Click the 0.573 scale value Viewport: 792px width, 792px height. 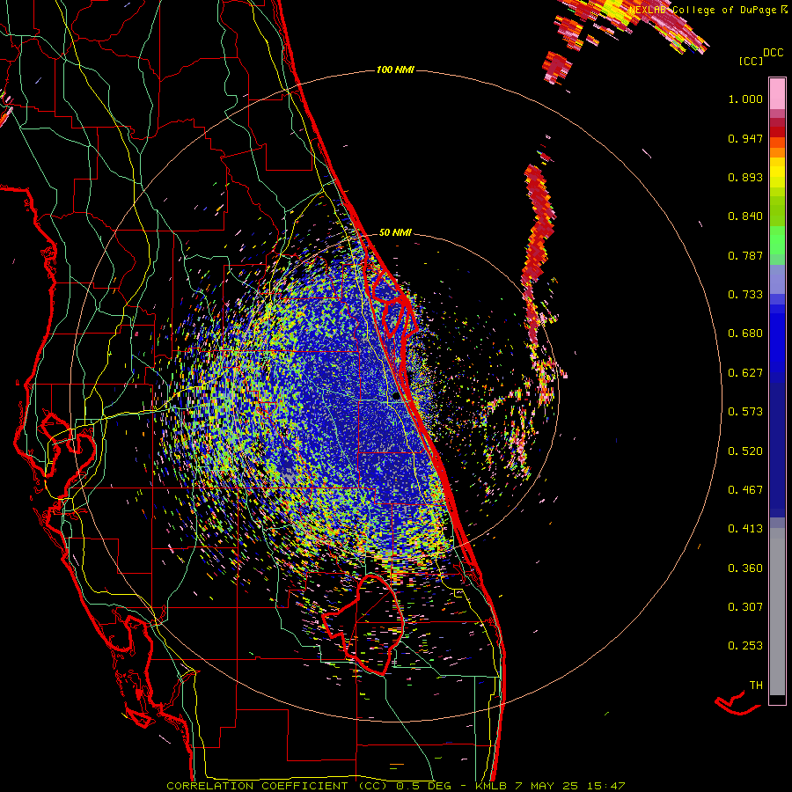point(745,412)
